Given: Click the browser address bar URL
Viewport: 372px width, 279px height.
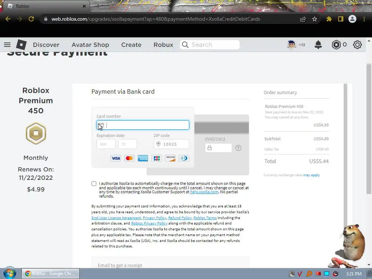Looking at the screenshot, I should (155, 19).
